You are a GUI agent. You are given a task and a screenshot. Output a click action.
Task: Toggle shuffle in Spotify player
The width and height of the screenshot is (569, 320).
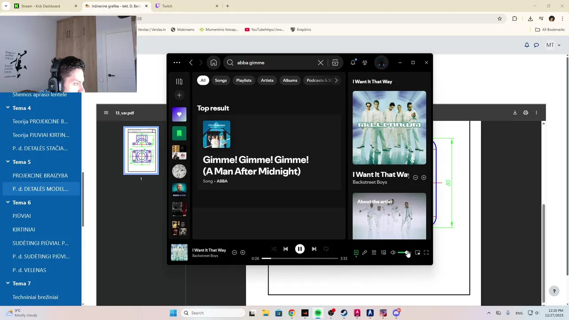point(273,249)
